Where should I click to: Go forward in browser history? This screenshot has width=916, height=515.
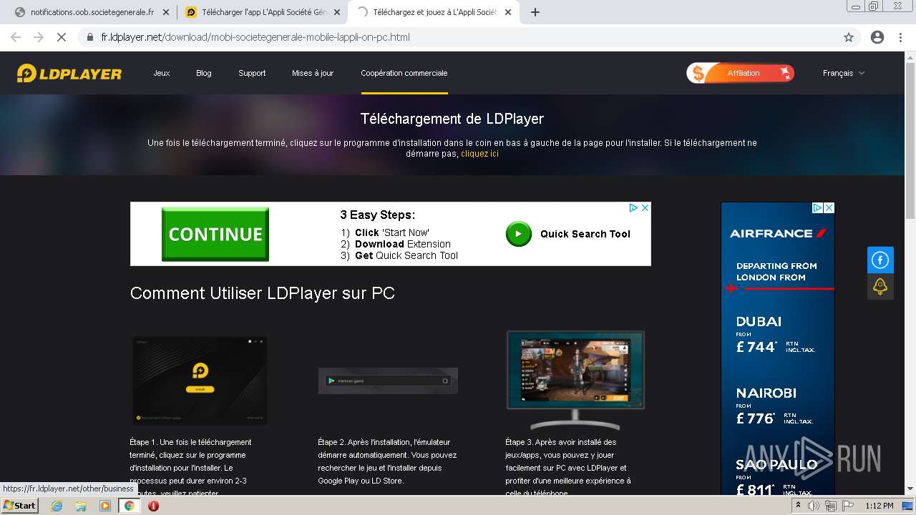(39, 37)
